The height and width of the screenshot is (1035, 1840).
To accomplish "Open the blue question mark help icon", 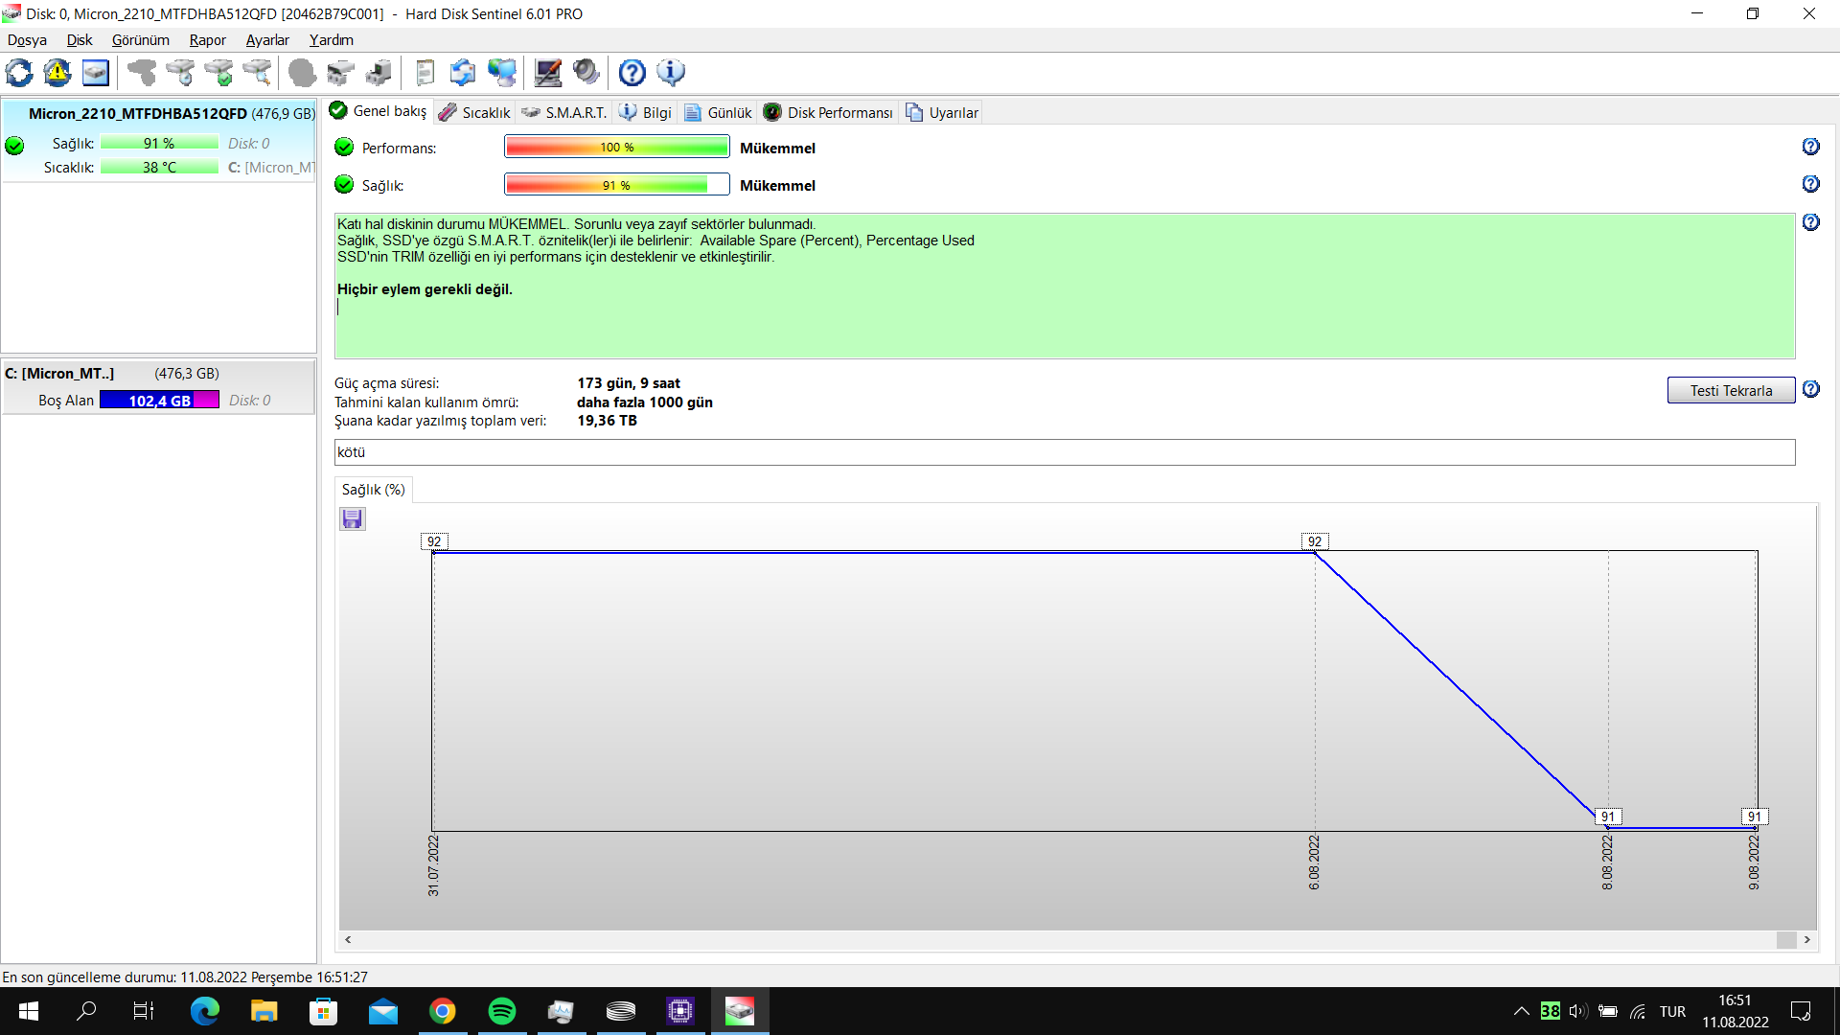I will (632, 73).
